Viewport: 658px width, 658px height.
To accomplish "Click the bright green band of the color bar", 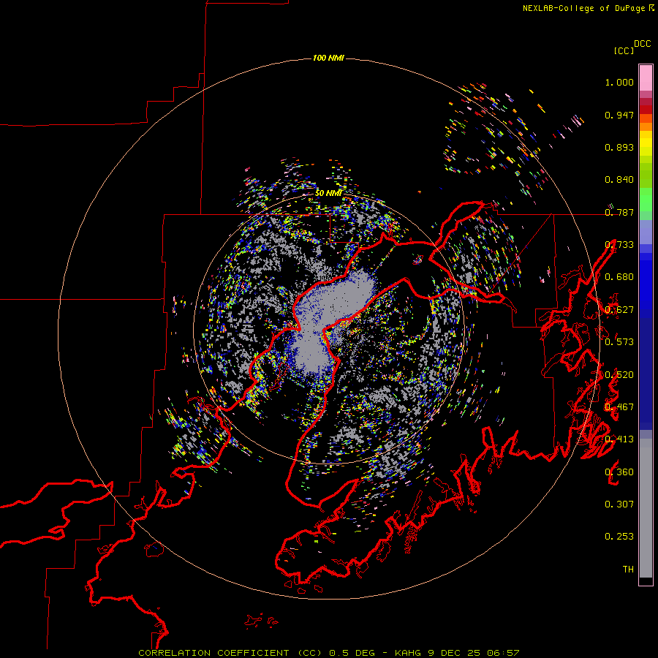I will click(646, 200).
